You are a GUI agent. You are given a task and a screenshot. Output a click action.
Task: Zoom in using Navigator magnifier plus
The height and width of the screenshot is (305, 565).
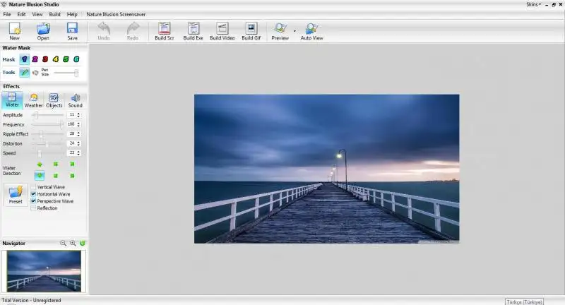click(73, 243)
